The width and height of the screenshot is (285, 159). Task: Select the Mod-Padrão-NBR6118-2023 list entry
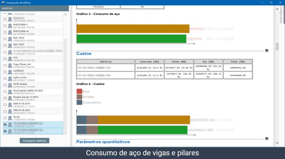coord(28,92)
